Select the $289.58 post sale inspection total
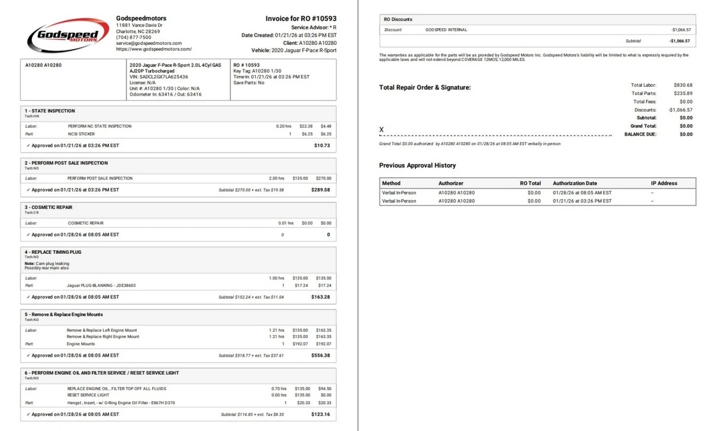The image size is (717, 431). pos(321,190)
